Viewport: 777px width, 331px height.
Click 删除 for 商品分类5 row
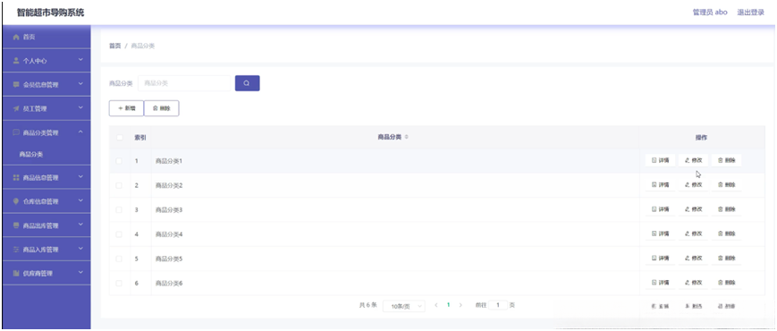[726, 259]
